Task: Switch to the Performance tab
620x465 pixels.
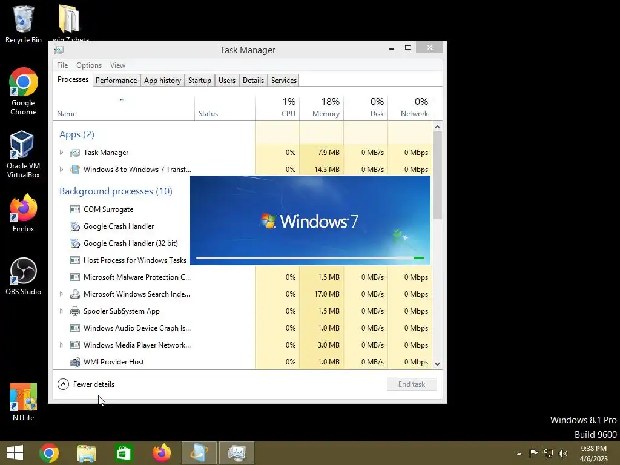Action: click(116, 81)
